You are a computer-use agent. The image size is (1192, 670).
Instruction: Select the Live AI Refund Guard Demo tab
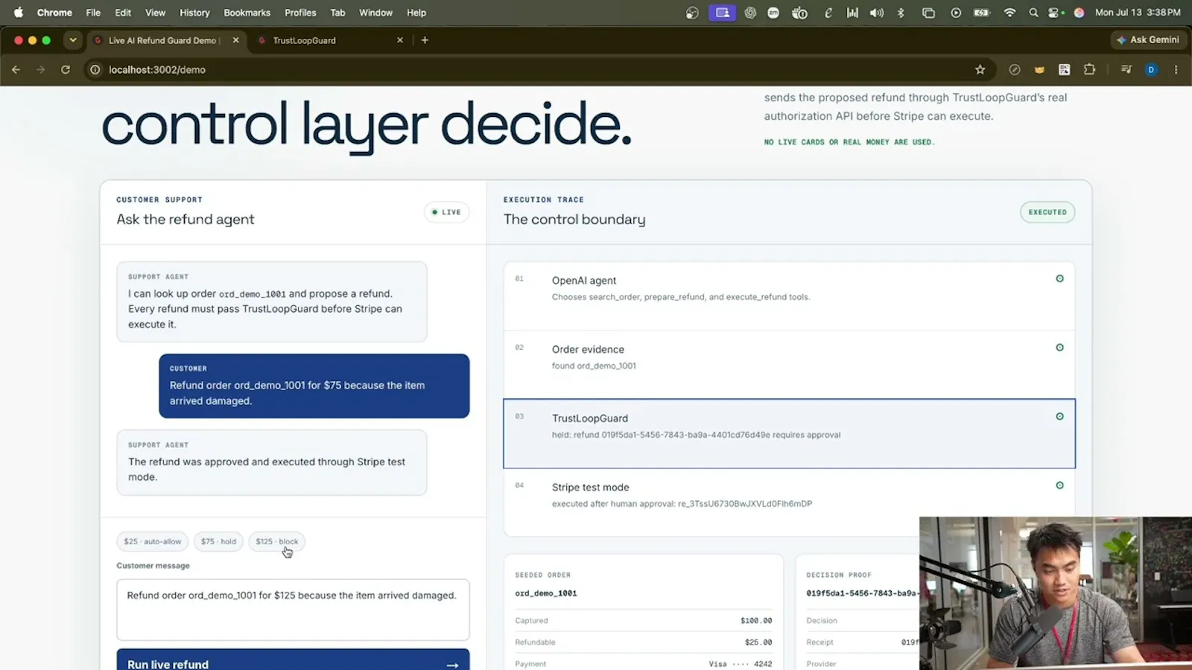tap(165, 40)
